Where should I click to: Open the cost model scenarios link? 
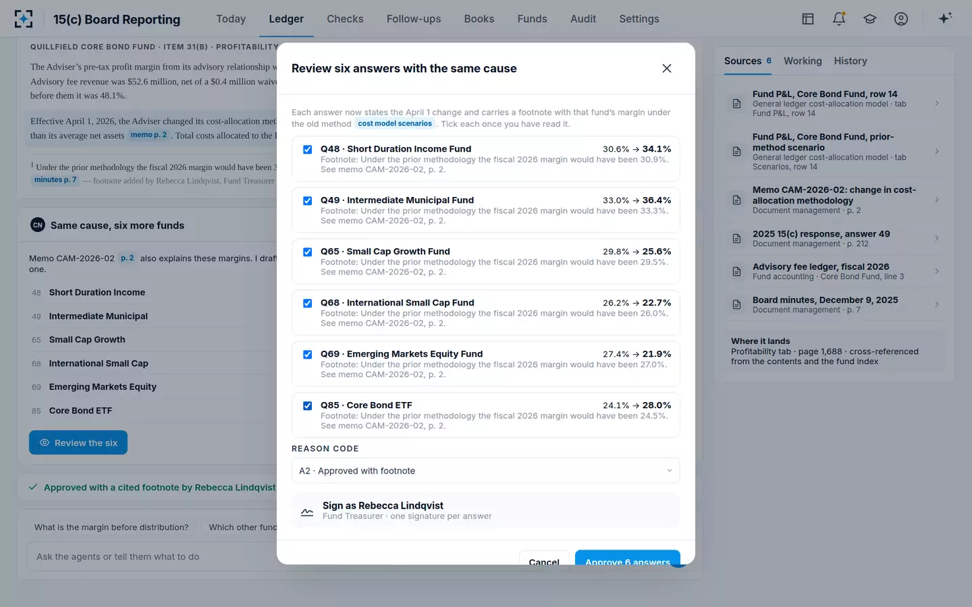click(395, 124)
